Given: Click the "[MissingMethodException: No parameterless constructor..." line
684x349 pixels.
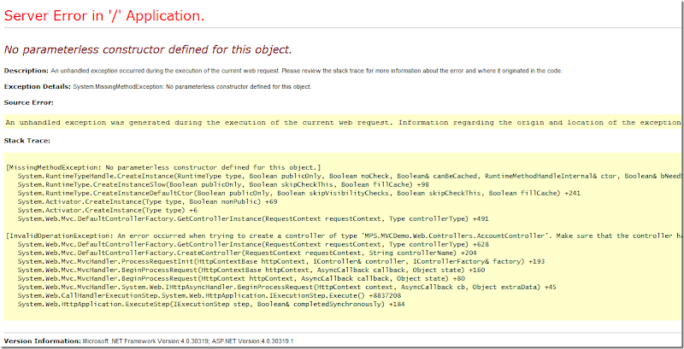Looking at the screenshot, I should point(163,167).
